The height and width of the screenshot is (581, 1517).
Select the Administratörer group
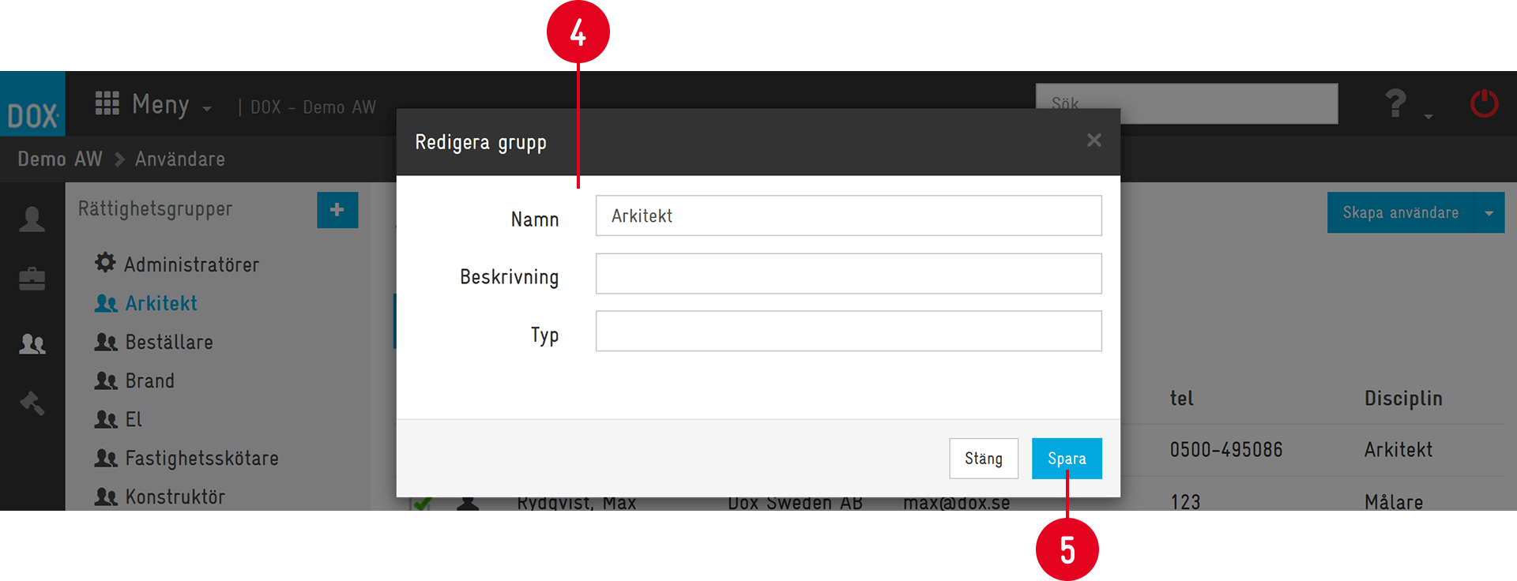pos(177,264)
